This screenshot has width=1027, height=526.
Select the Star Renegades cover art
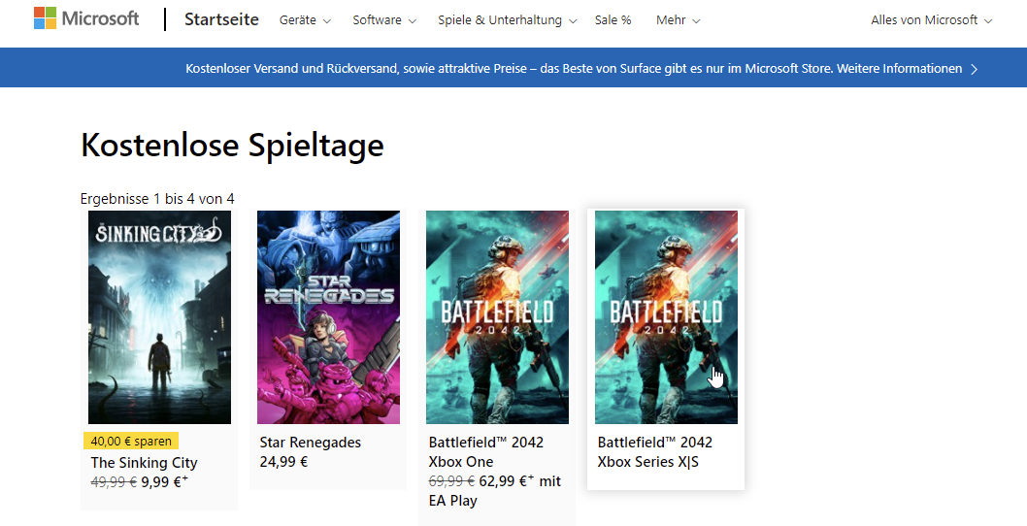328,317
